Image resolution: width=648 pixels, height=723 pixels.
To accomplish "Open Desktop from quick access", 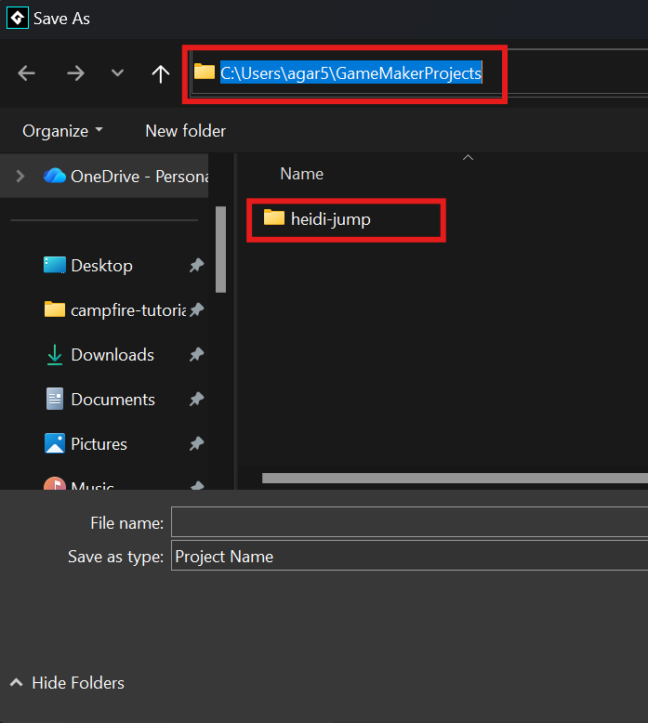I will pos(101,266).
